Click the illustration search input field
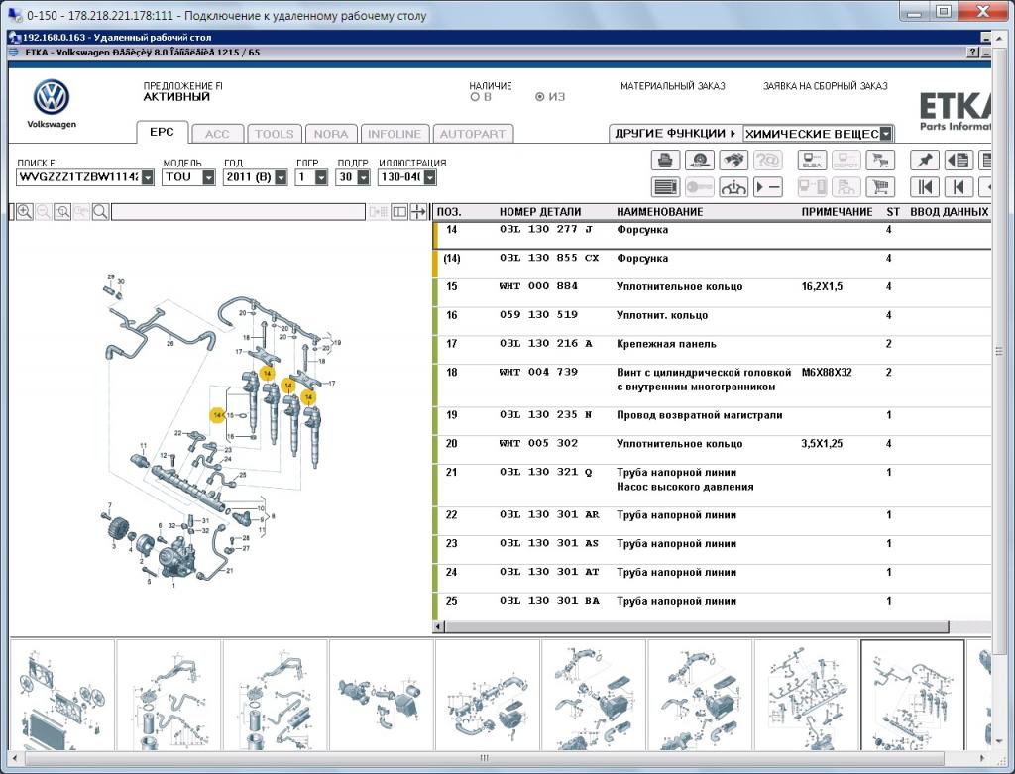 [x=238, y=212]
